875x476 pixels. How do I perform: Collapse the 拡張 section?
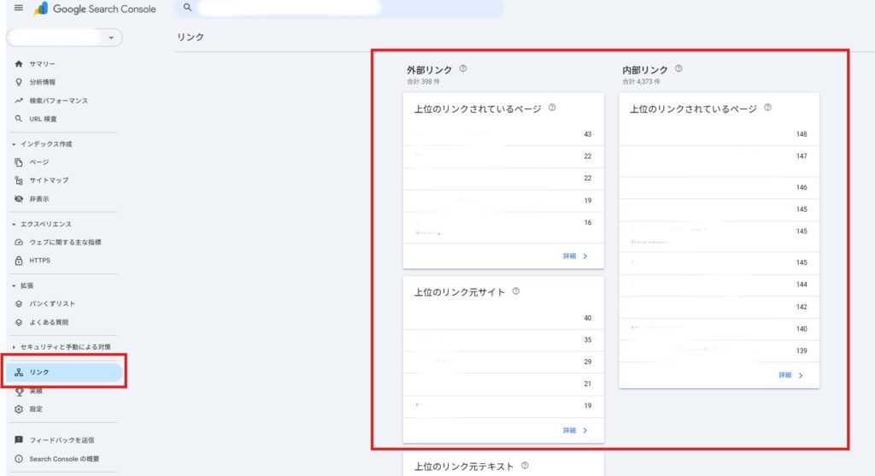pyautogui.click(x=23, y=285)
